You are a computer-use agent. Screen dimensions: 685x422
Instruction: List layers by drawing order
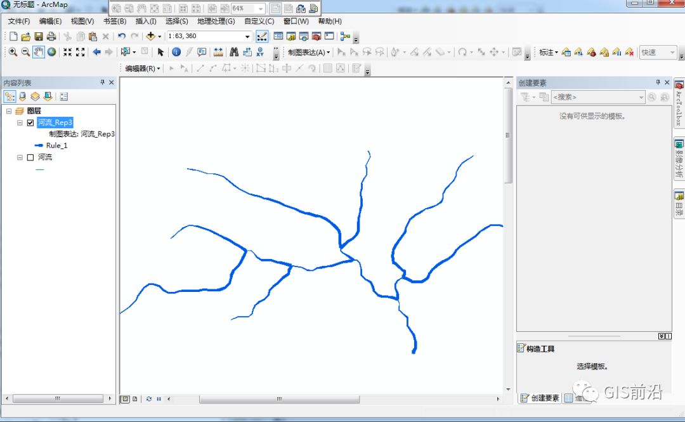pyautogui.click(x=10, y=96)
